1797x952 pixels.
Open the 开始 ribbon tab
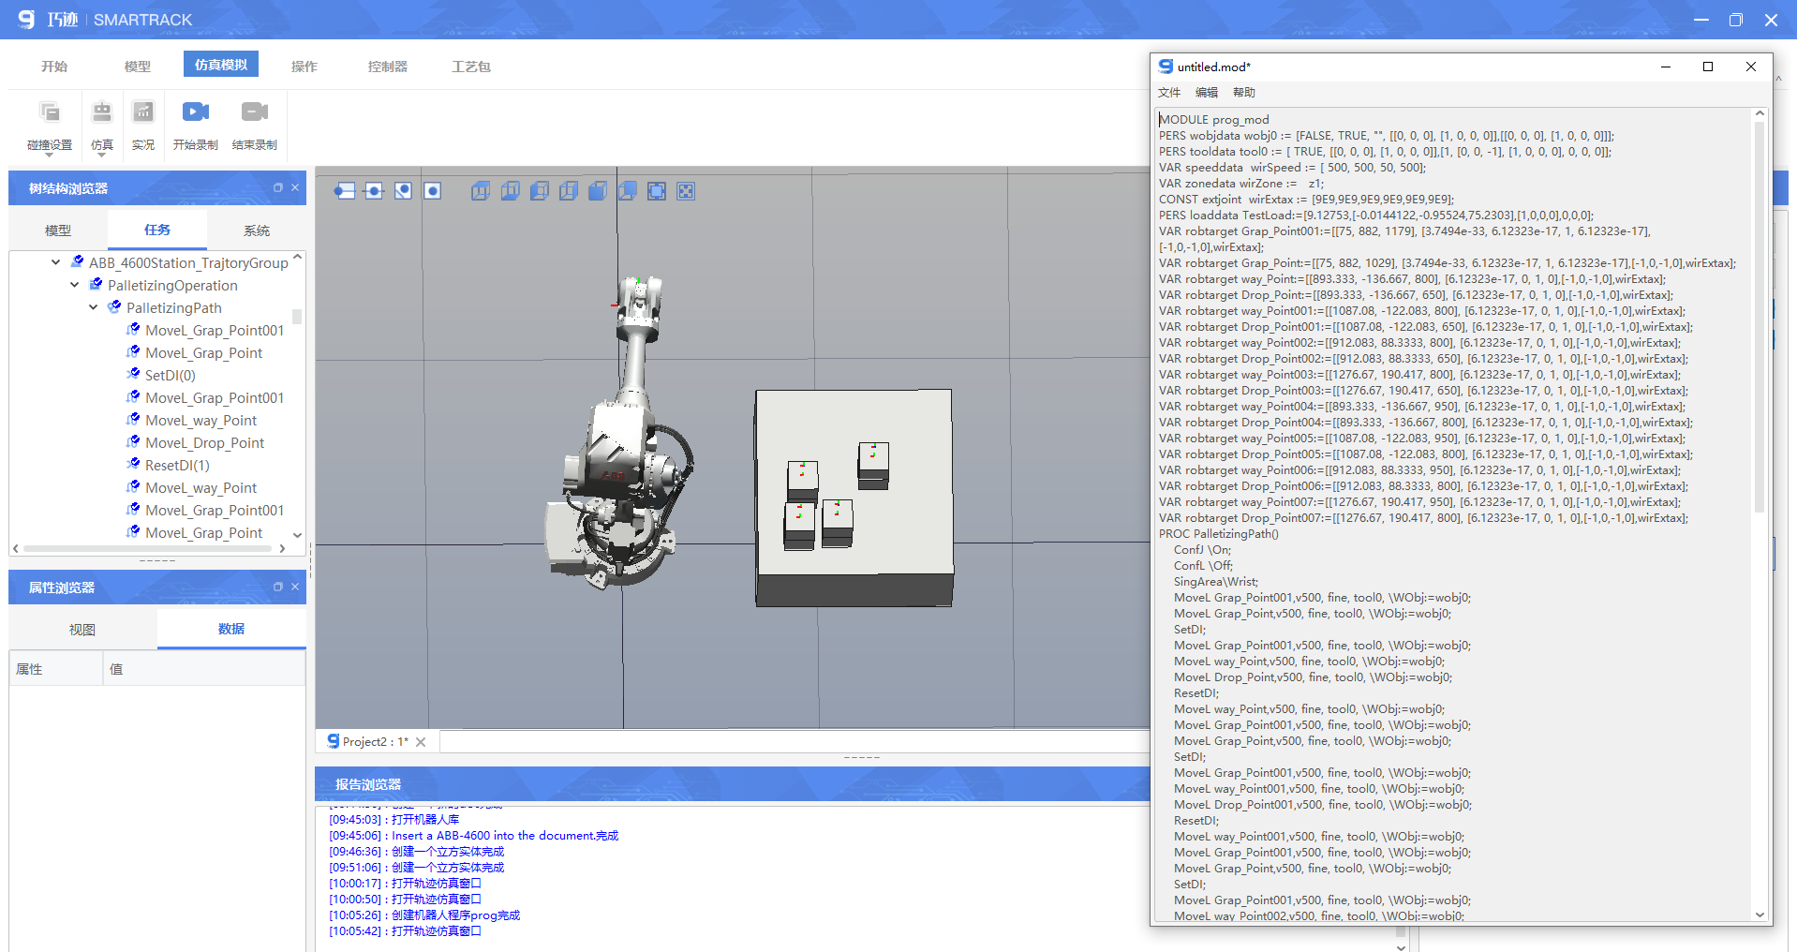pos(54,67)
